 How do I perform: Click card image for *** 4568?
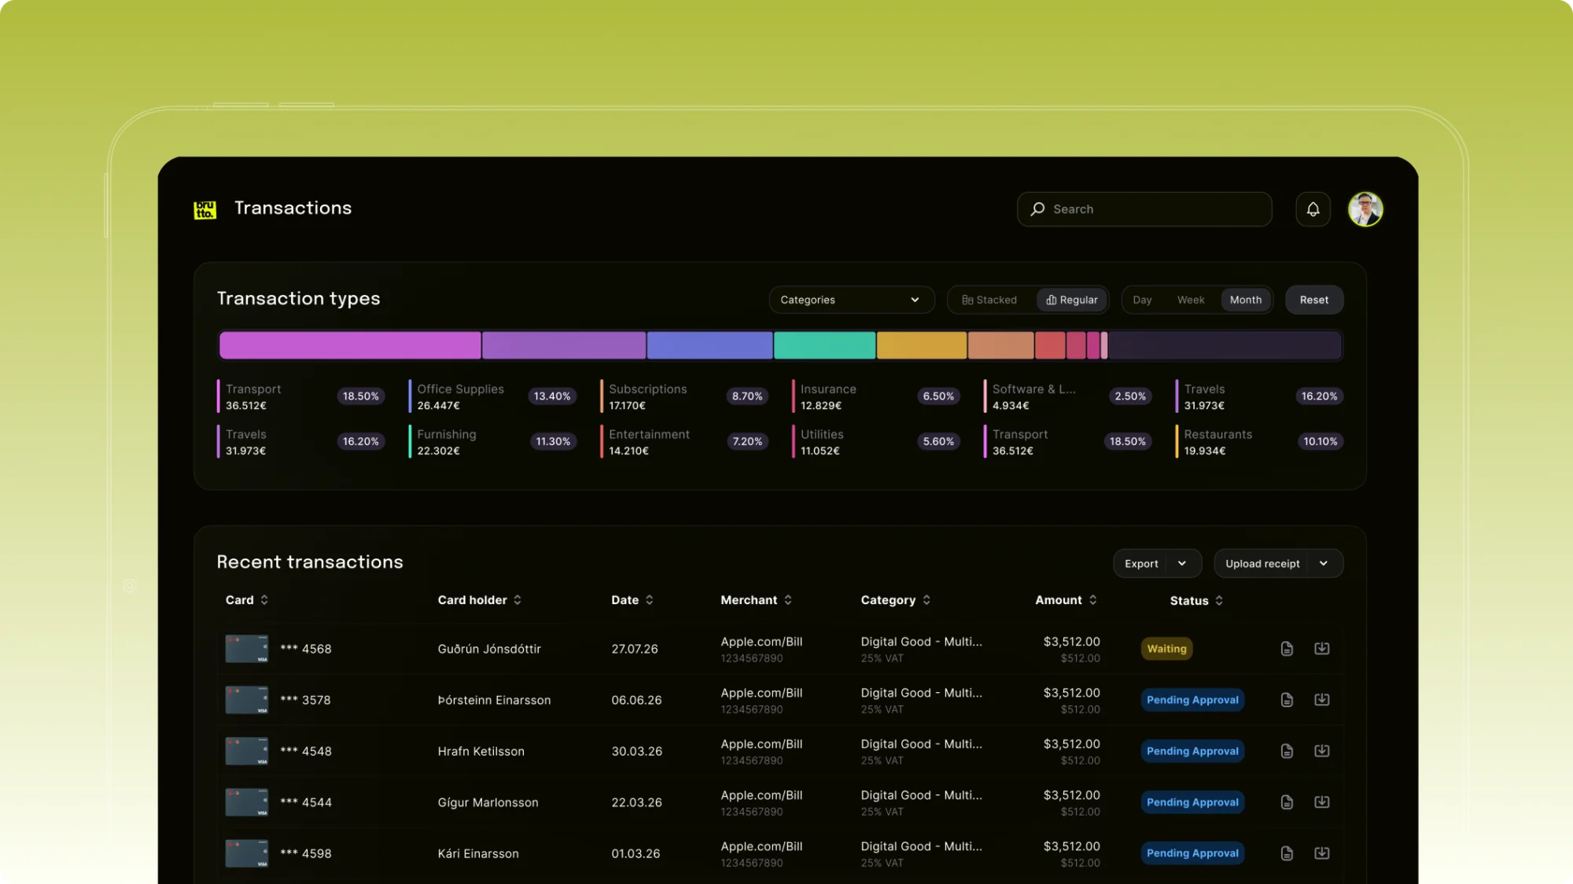click(x=247, y=649)
